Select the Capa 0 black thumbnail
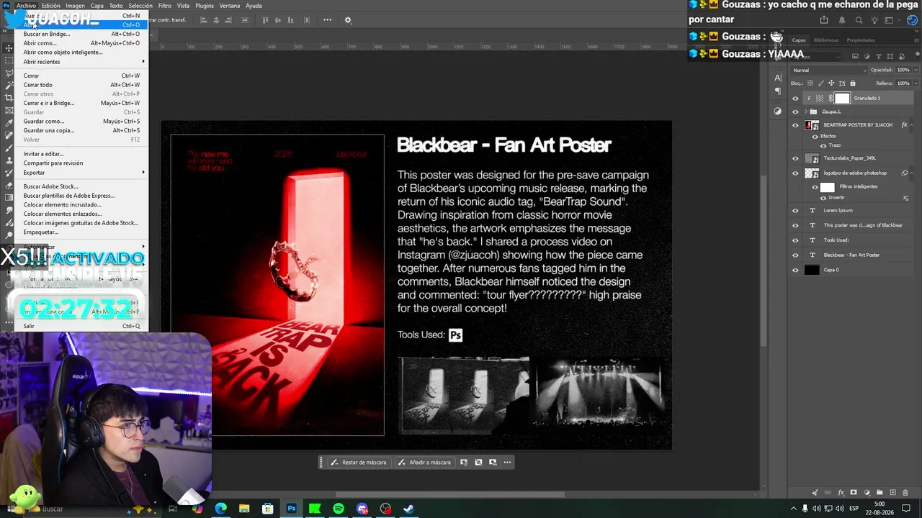922x518 pixels. coord(812,271)
